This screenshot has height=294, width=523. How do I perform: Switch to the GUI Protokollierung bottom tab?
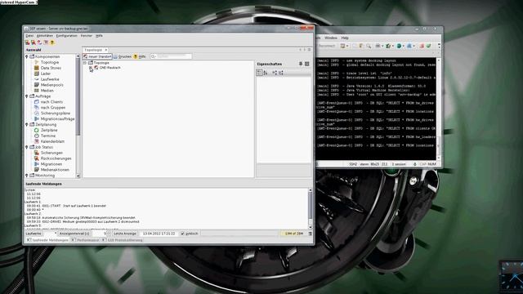pyautogui.click(x=122, y=240)
